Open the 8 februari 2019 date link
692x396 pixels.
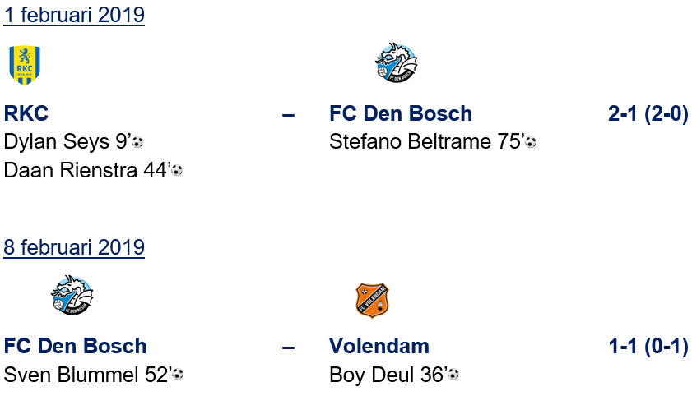(x=74, y=247)
